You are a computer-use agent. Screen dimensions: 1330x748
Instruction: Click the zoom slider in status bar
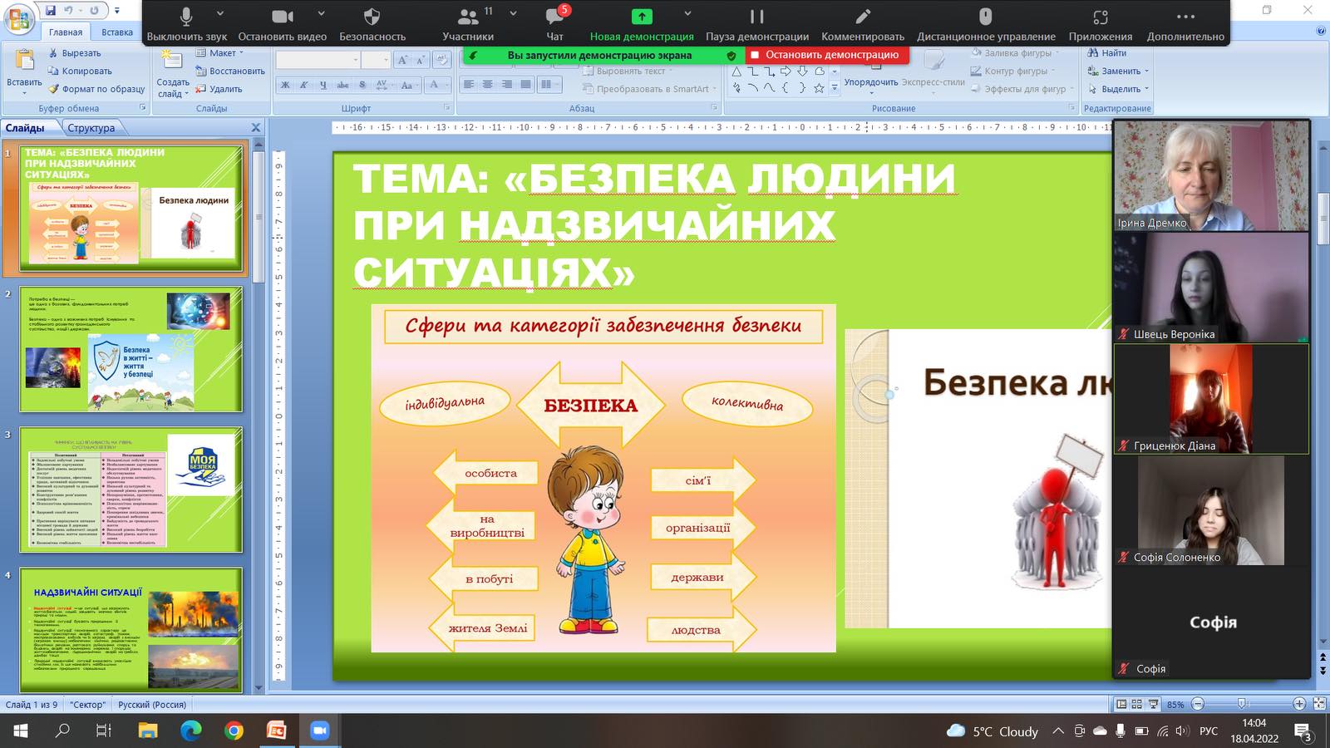pyautogui.click(x=1242, y=704)
